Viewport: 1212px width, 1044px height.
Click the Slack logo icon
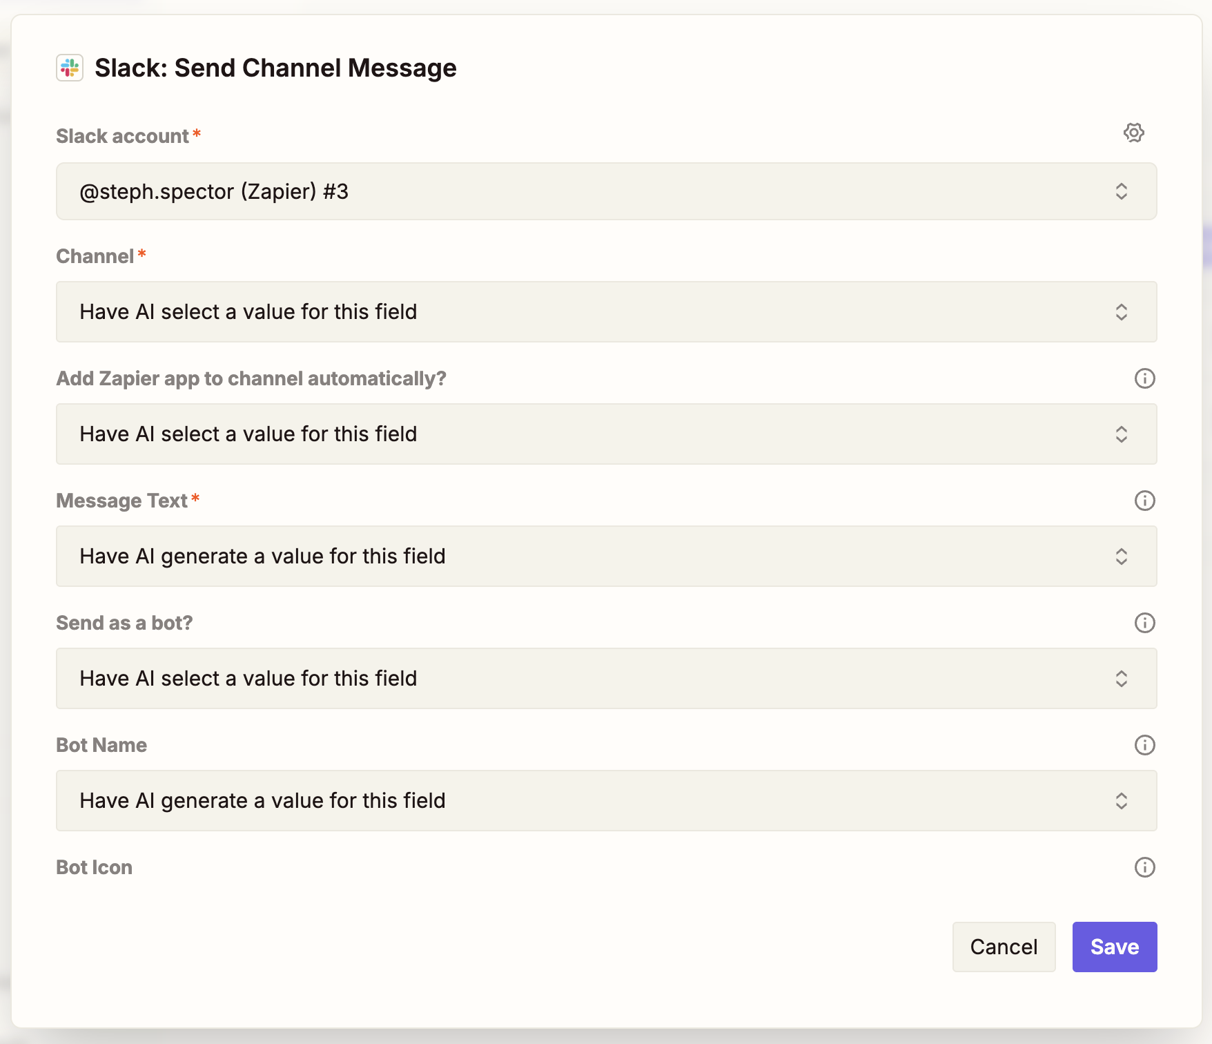coord(70,68)
